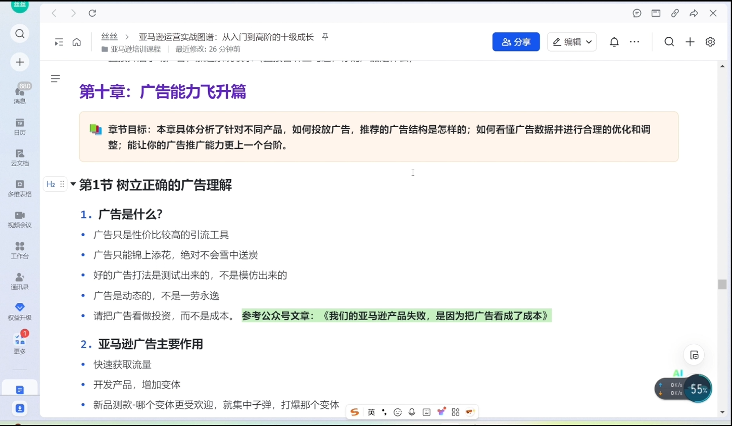Open the Calendar sidebar icon
Viewport: 732px width, 426px height.
pos(20,126)
